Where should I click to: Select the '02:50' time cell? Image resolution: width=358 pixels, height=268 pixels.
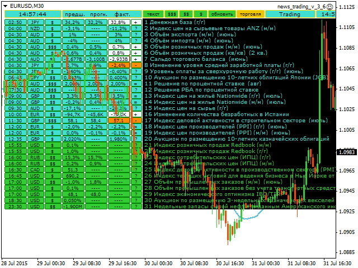[x=15, y=22]
